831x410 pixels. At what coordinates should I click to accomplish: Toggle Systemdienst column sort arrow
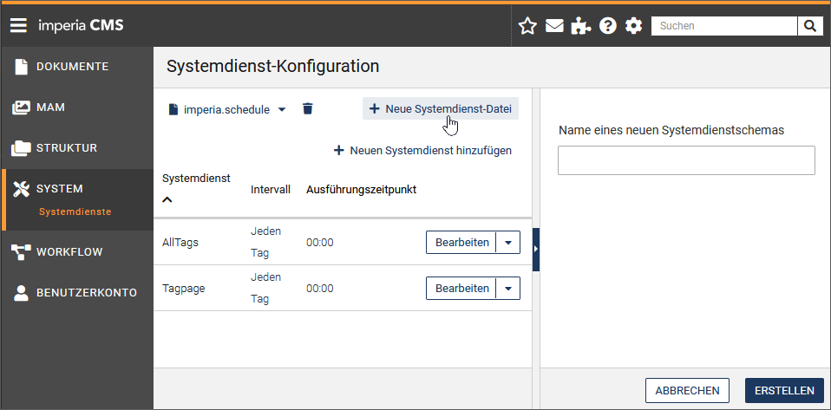click(x=167, y=200)
